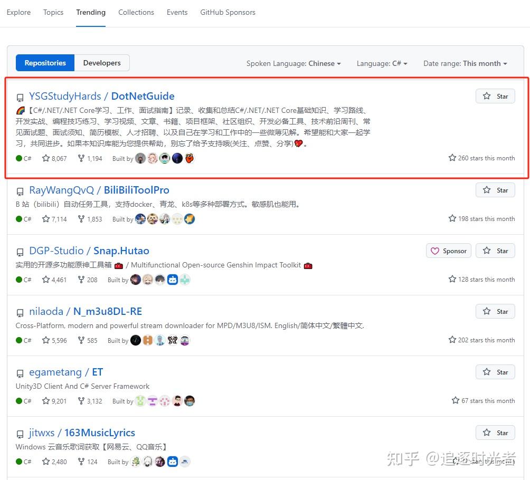Open the Date range: This month dropdown

click(465, 63)
